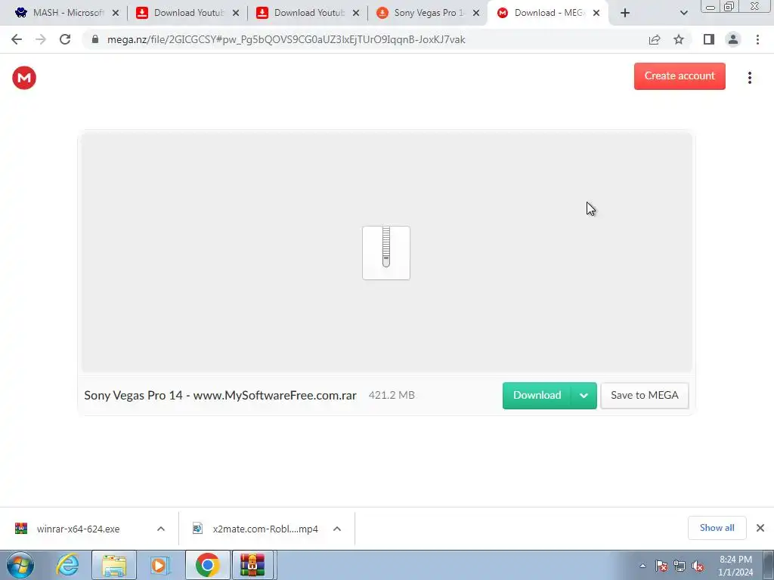Close the downloads bar
Screen dimensions: 774x580
click(760, 528)
